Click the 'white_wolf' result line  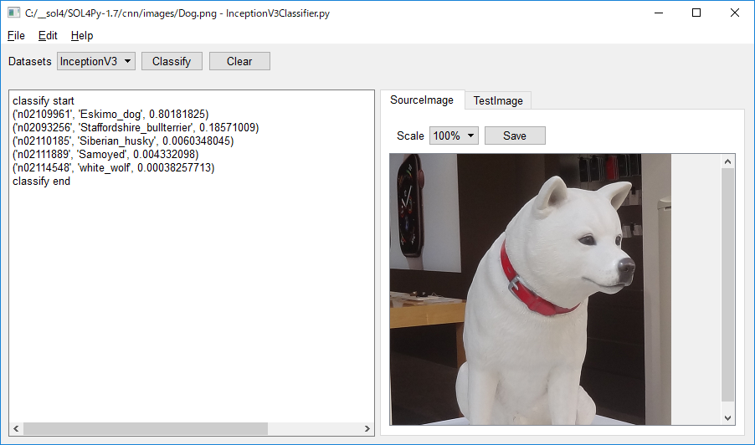(x=114, y=168)
